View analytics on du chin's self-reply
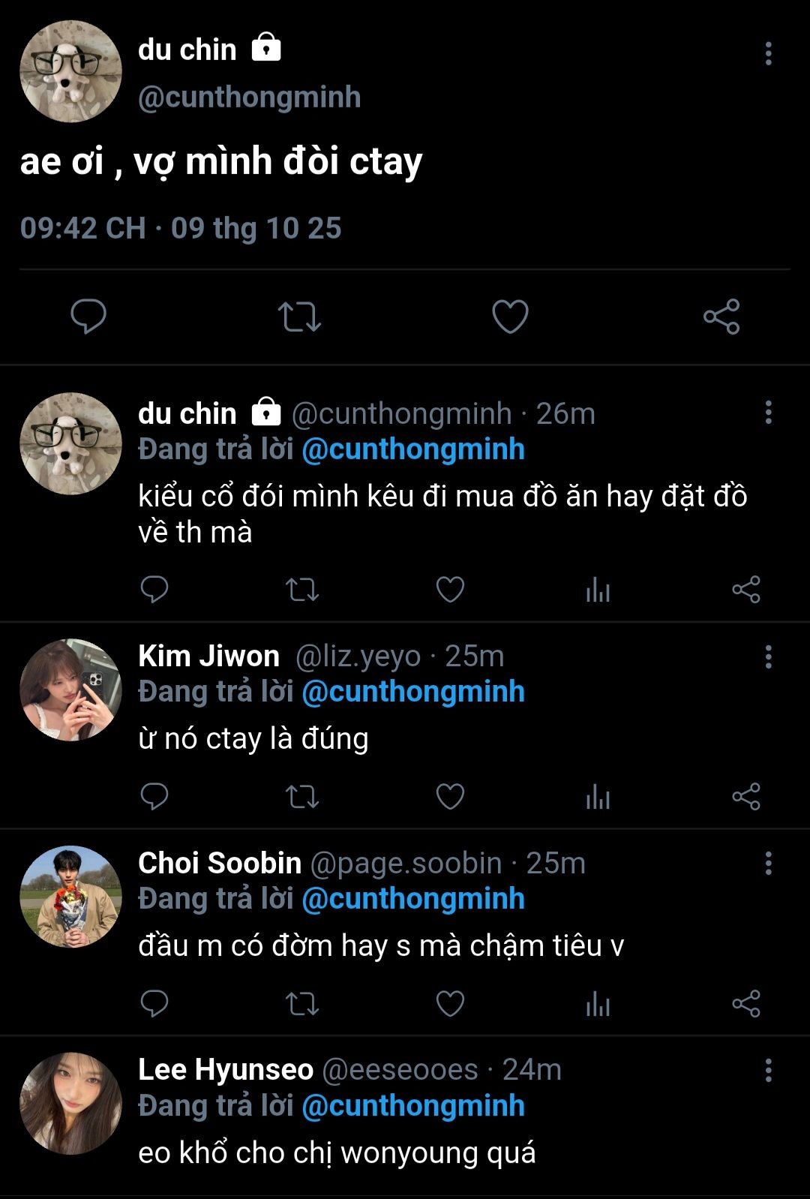 (598, 590)
